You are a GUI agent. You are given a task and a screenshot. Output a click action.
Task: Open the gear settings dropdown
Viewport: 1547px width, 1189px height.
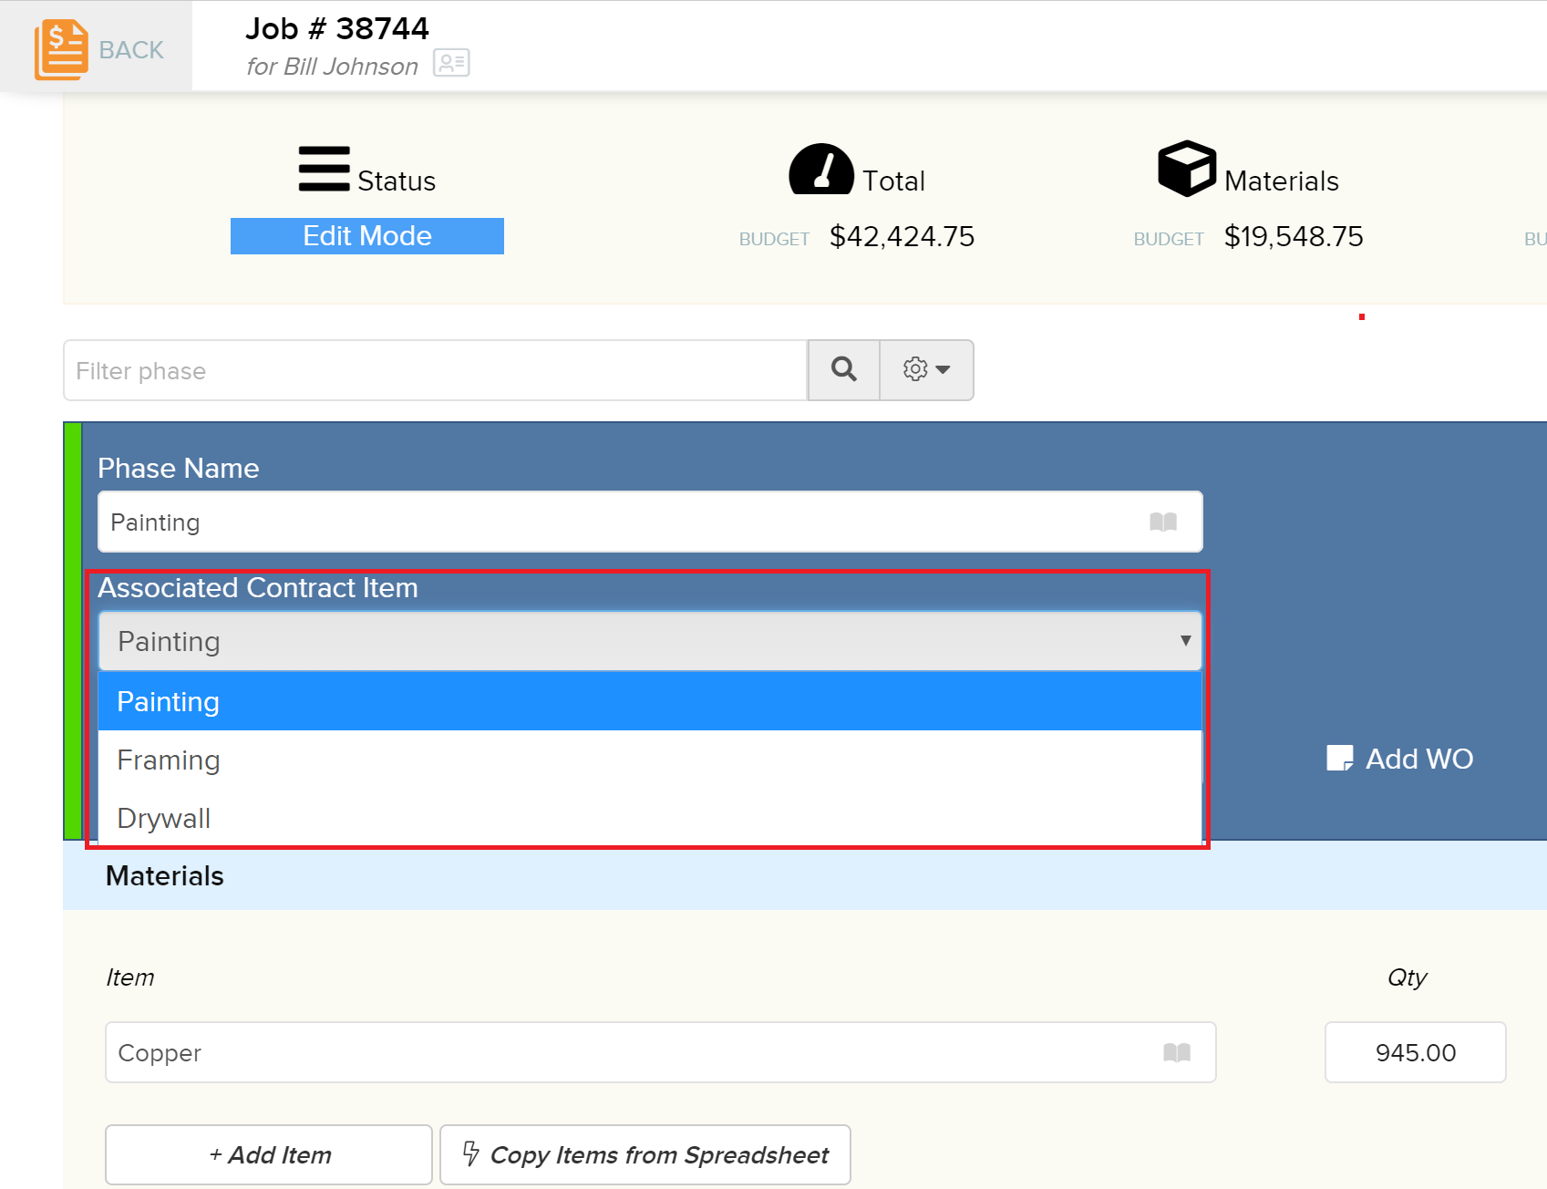pyautogui.click(x=926, y=370)
